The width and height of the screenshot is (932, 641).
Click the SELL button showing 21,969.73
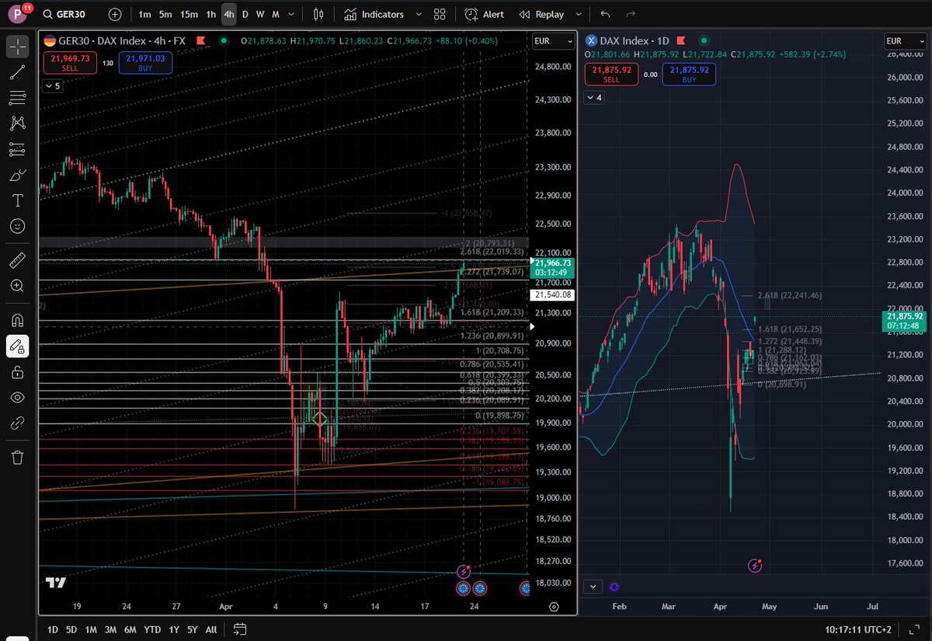(69, 62)
